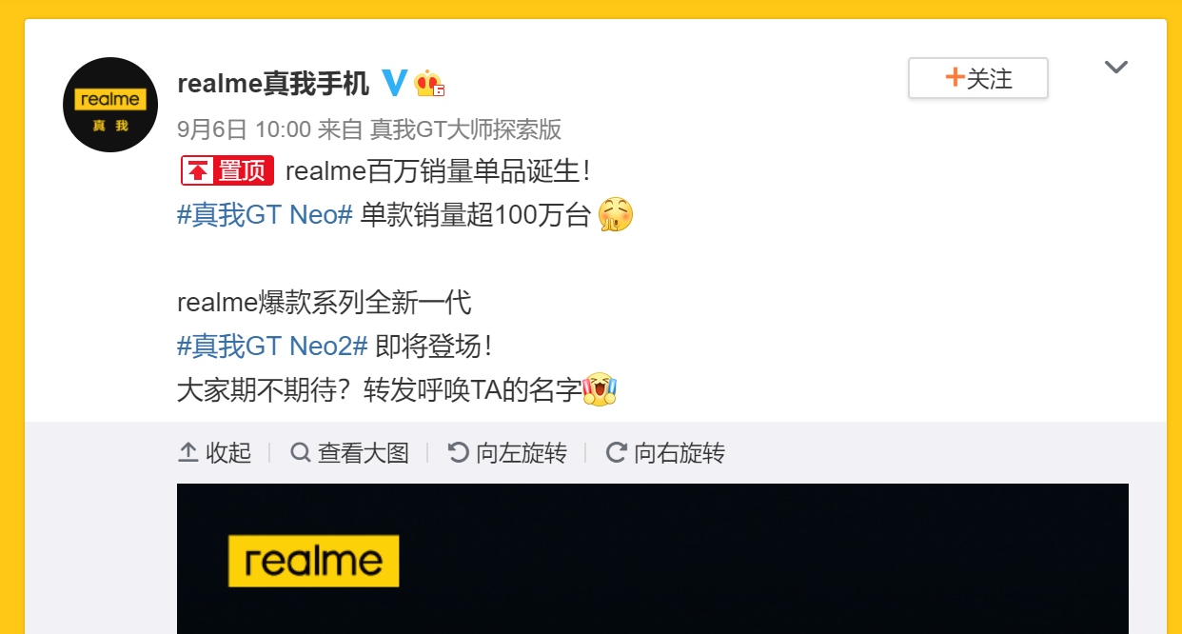Screen dimensions: 1182x634
Task: Open the 9月6日 10:00 timestamp link
Action: tap(245, 129)
